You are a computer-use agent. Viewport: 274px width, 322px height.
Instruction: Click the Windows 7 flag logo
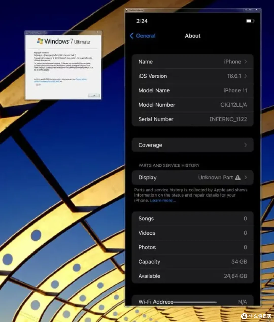pos(40,41)
